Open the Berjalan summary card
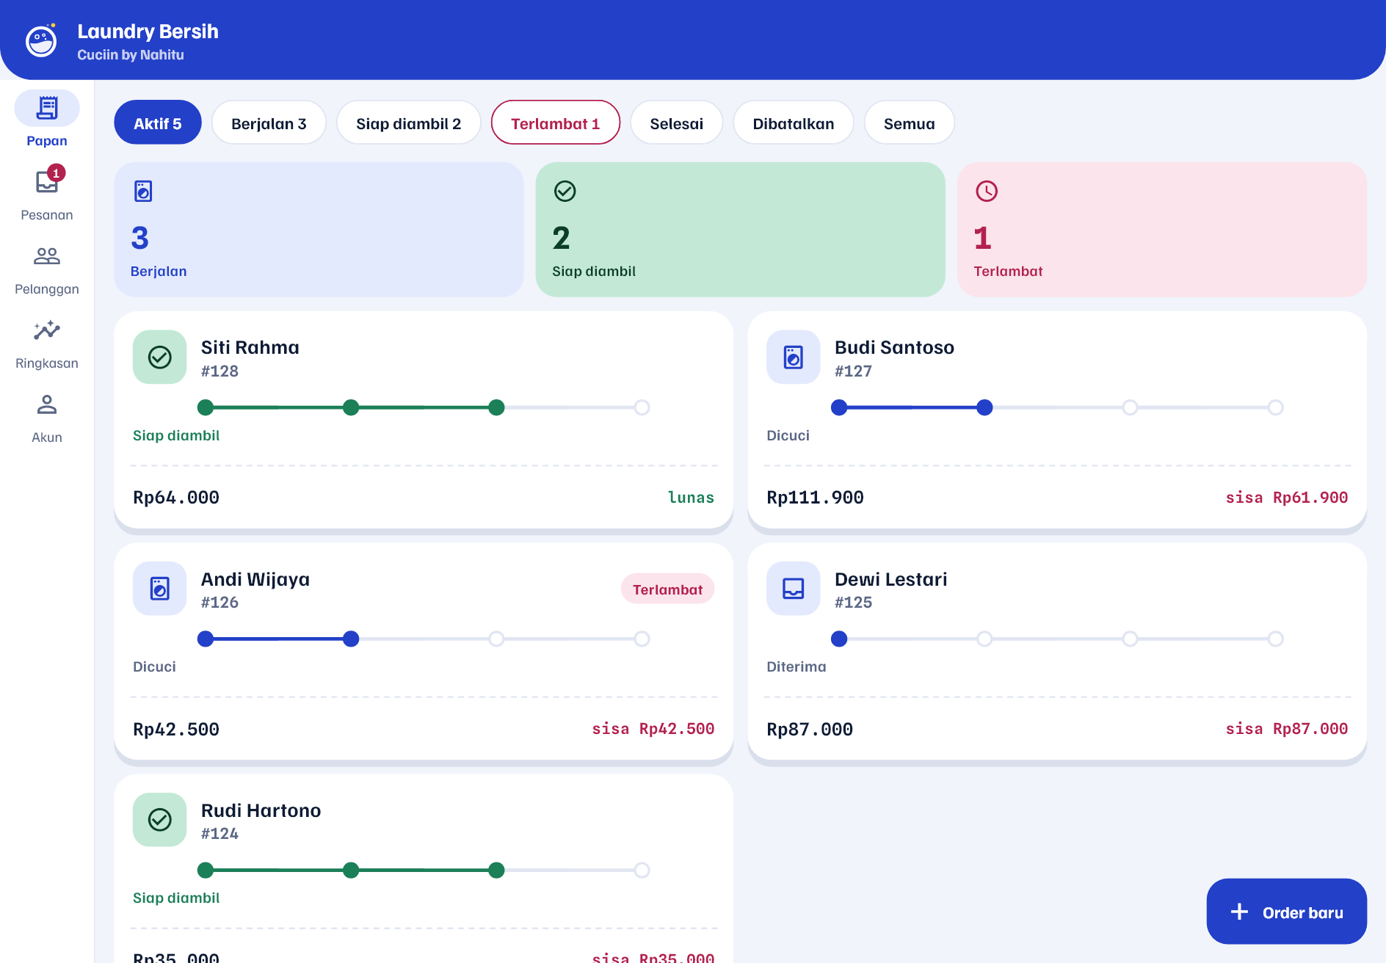Viewport: 1386px width, 963px height. coord(319,230)
